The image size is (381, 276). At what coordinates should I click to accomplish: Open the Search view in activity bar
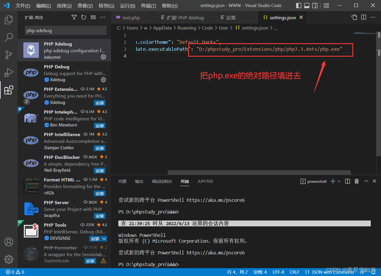coord(9,37)
